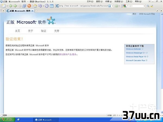Open the history clock icon
Viewport: 163px width, 122px height.
point(47,6)
